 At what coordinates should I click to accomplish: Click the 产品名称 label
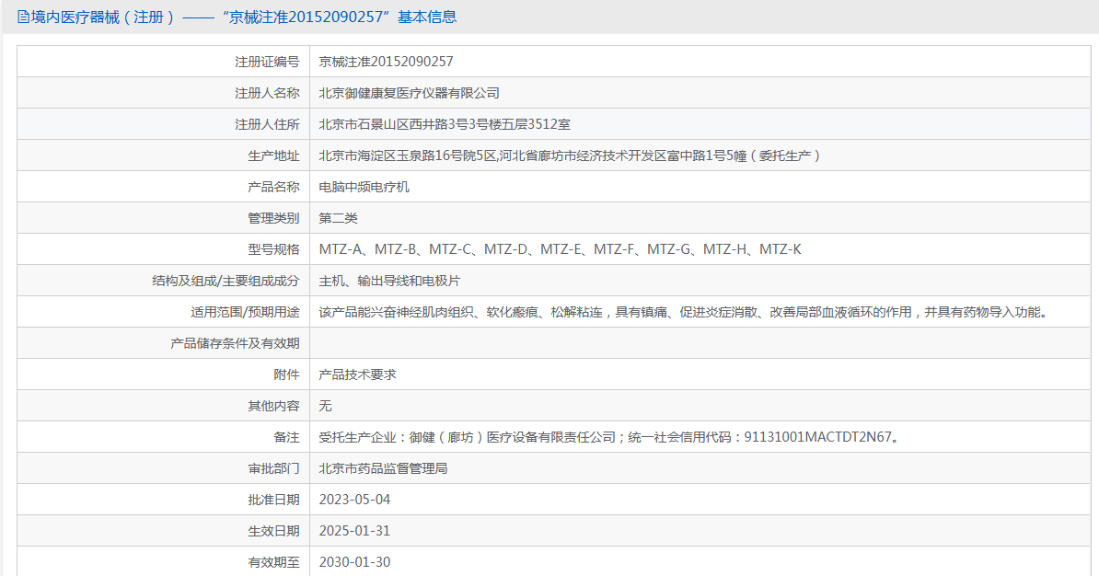pyautogui.click(x=273, y=187)
